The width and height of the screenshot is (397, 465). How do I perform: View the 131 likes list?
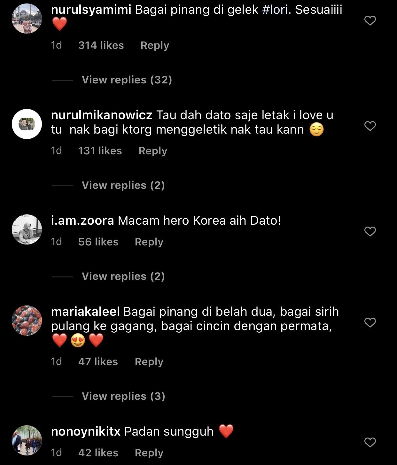coord(100,151)
